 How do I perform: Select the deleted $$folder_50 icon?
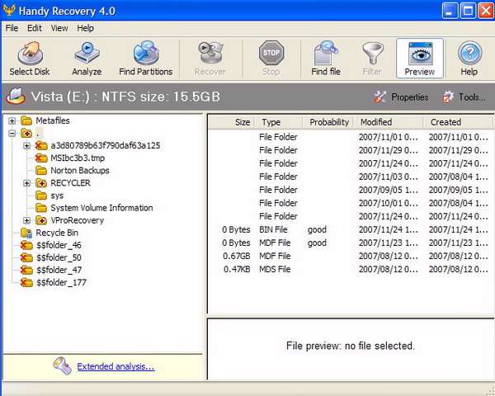click(x=26, y=257)
